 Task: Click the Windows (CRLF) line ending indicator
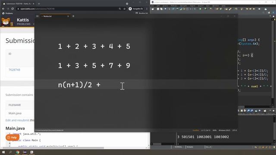224,130
